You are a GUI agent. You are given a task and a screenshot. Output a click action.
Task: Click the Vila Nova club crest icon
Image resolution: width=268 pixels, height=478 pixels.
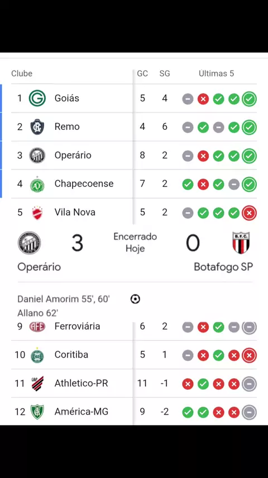tap(37, 213)
